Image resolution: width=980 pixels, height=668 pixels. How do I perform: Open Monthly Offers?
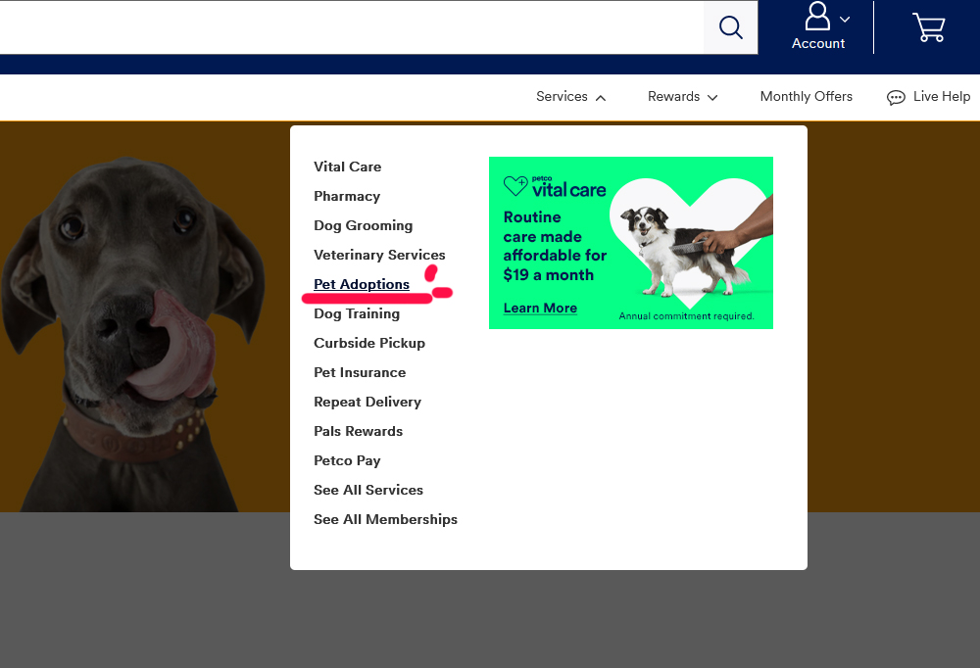pos(807,97)
